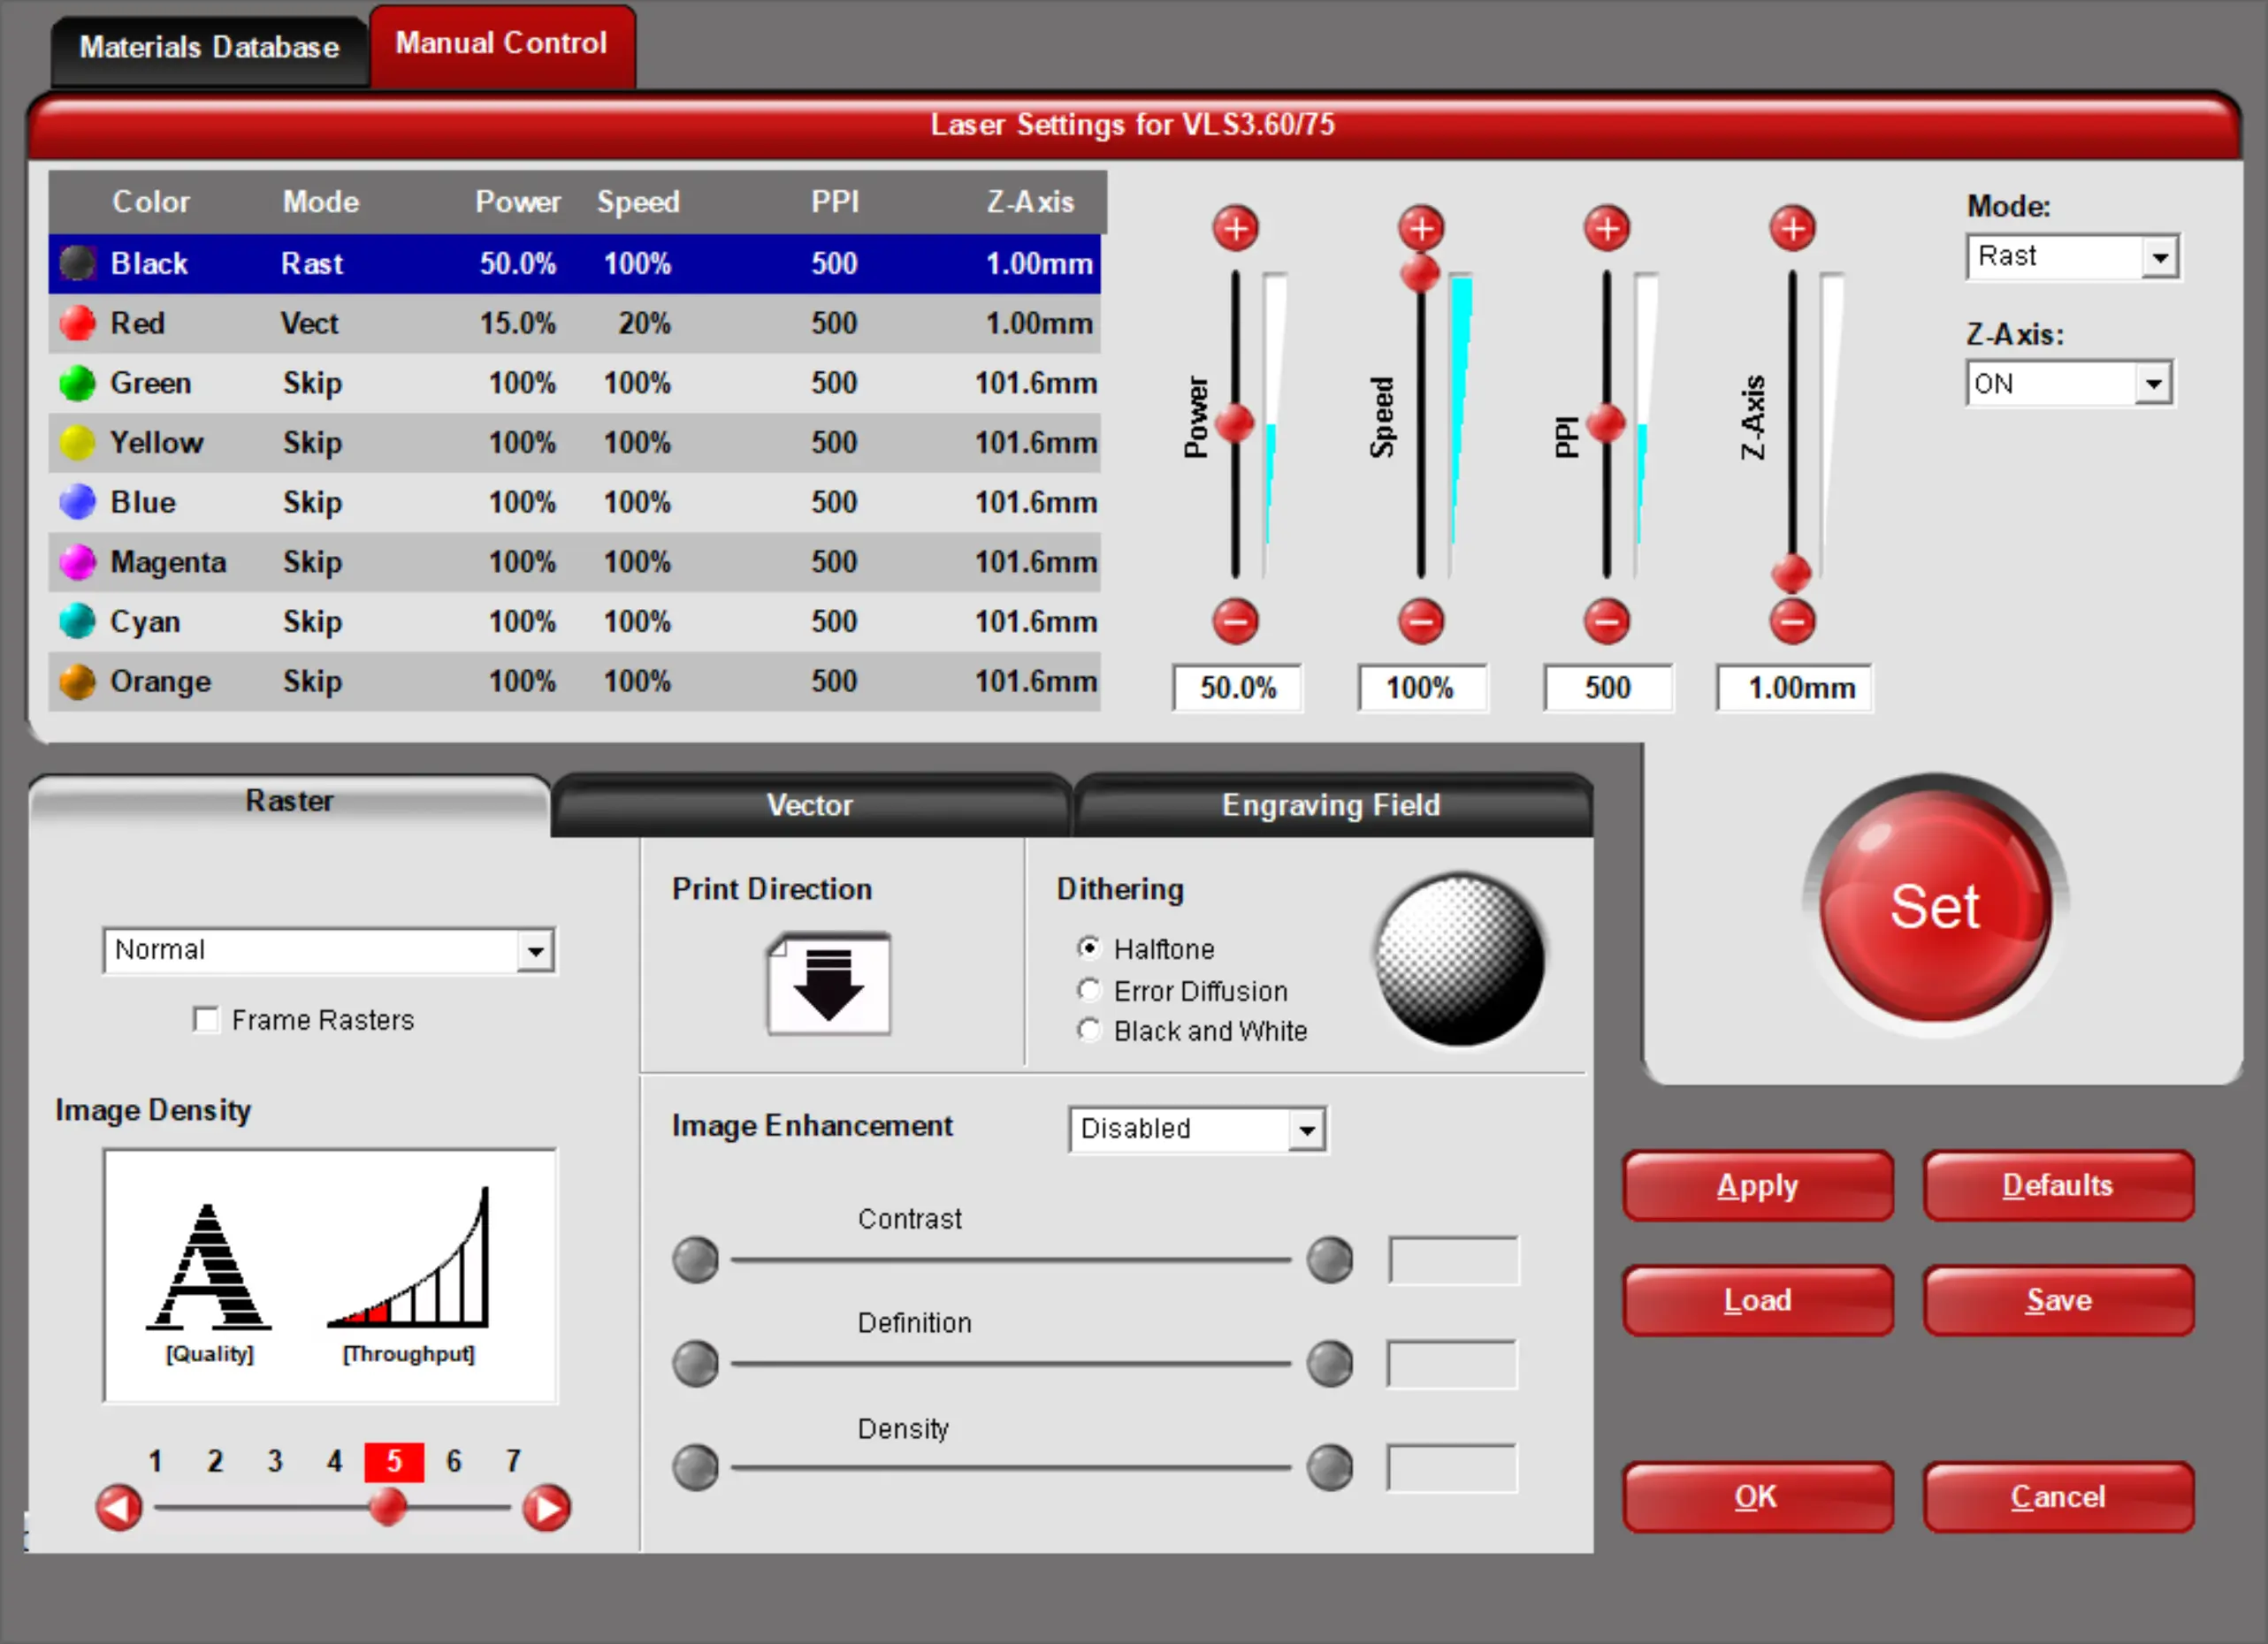
Task: Select the Halftone dithering option
Action: (1089, 948)
